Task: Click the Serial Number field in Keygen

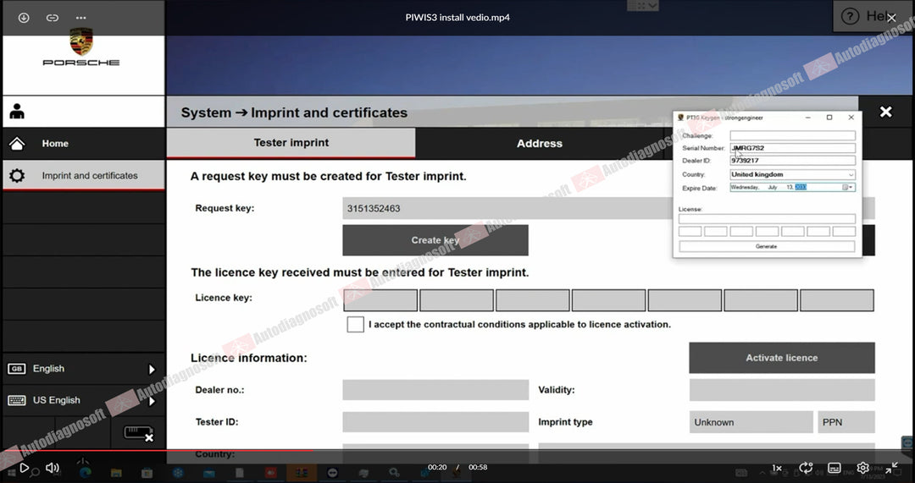Action: 792,148
